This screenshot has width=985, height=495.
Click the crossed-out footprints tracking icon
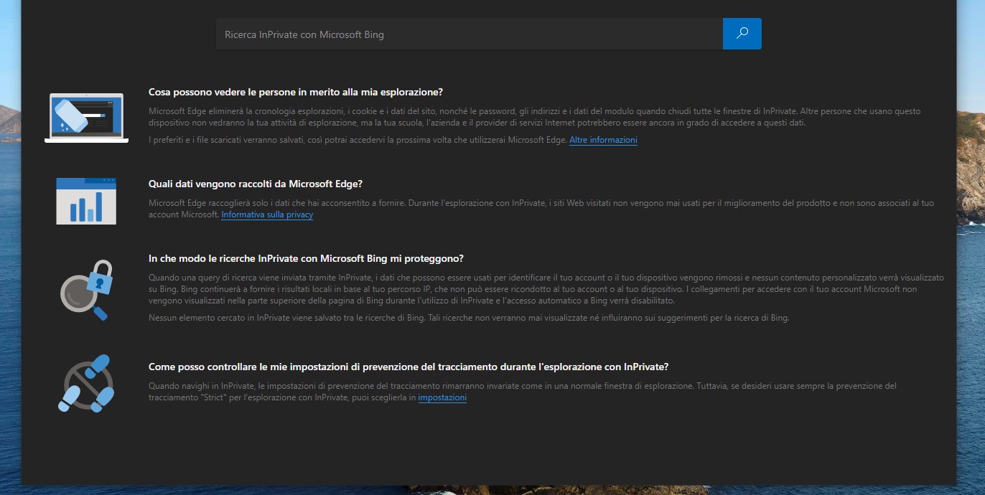pos(86,382)
